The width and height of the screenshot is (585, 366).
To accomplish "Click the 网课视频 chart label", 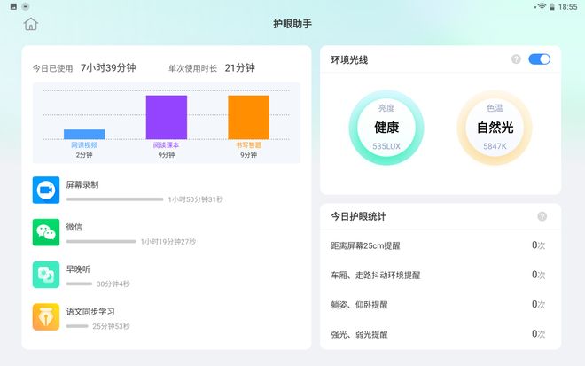I will pyautogui.click(x=84, y=145).
